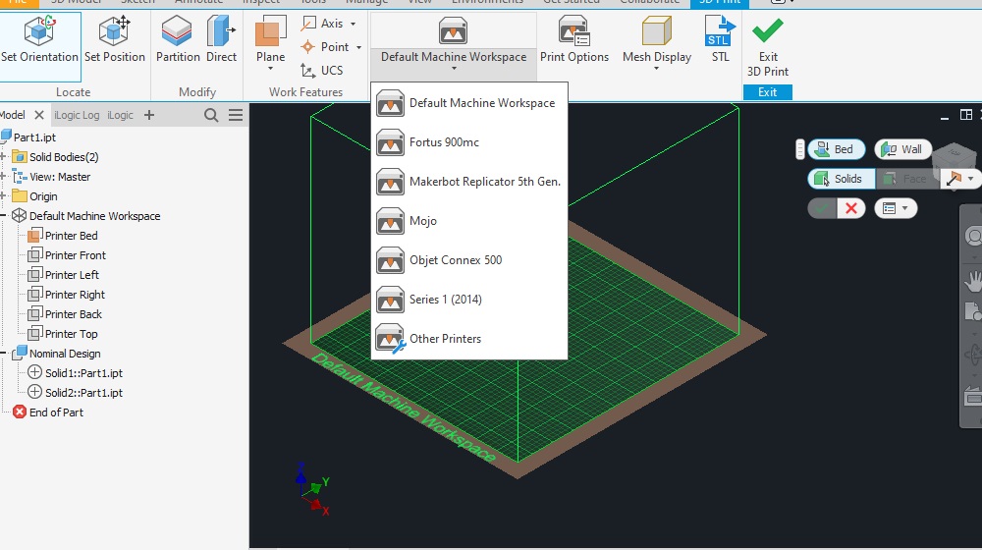Screen dimensions: 982x550
Task: Enable Face selection mode
Action: (906, 179)
